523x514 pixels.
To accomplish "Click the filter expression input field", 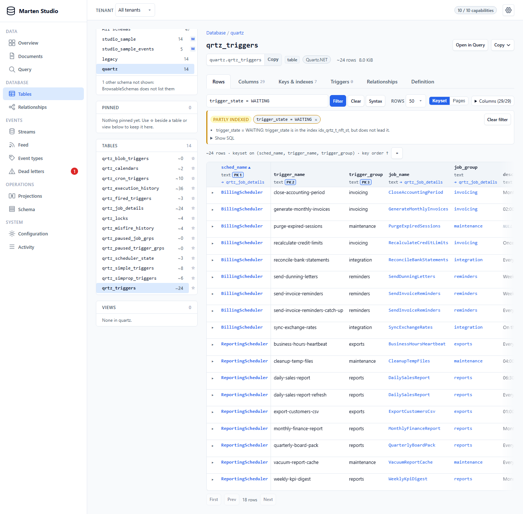I will [267, 101].
